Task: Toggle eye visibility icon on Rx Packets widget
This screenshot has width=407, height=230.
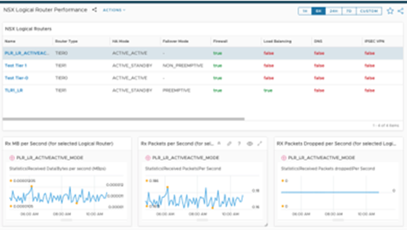Action: [249, 143]
